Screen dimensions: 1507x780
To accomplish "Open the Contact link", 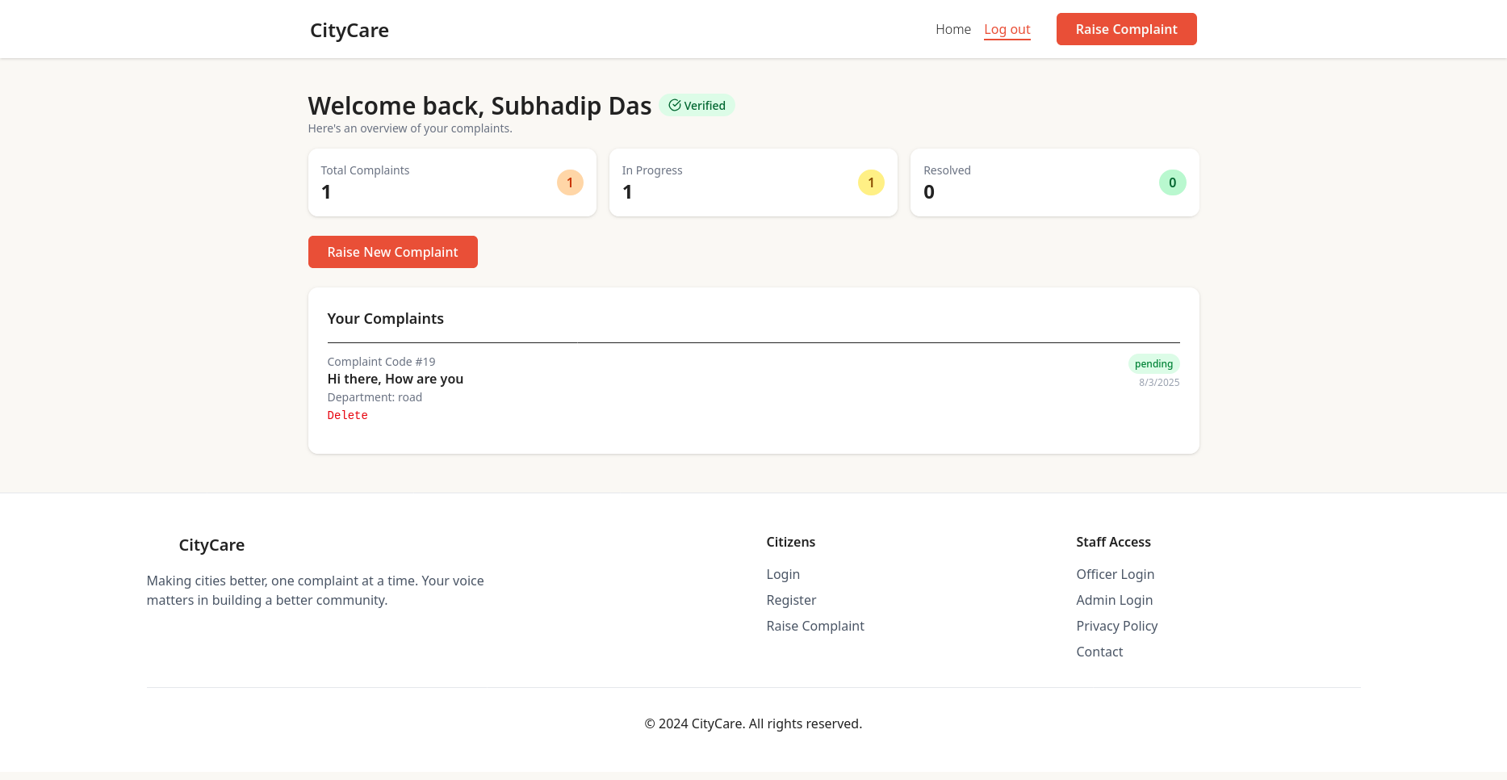I will (1099, 652).
